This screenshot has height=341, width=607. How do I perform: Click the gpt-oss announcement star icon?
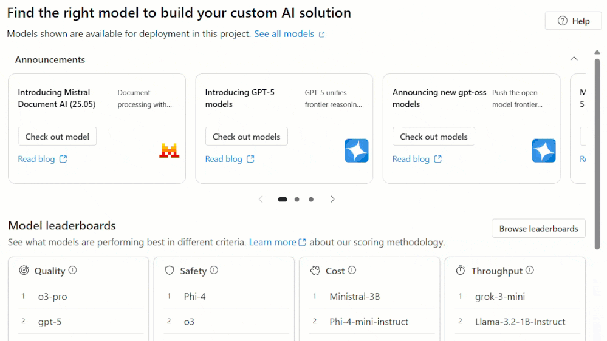coord(544,150)
